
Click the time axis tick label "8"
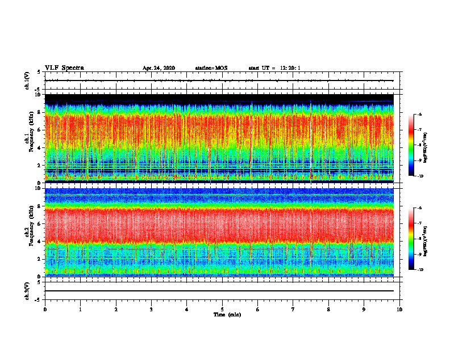point(328,310)
